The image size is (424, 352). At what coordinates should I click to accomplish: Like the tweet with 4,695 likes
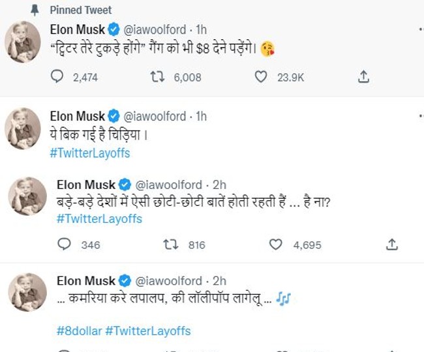[x=277, y=244]
